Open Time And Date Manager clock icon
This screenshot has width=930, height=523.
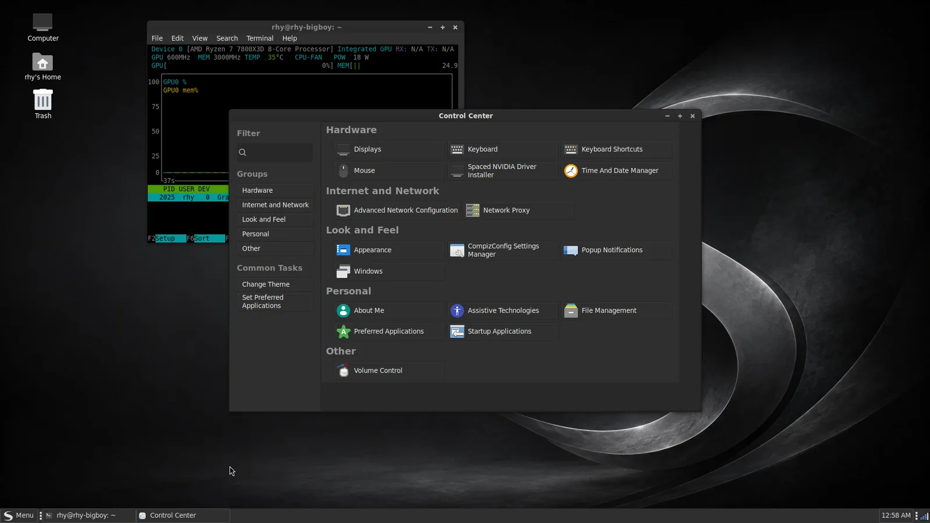click(571, 171)
